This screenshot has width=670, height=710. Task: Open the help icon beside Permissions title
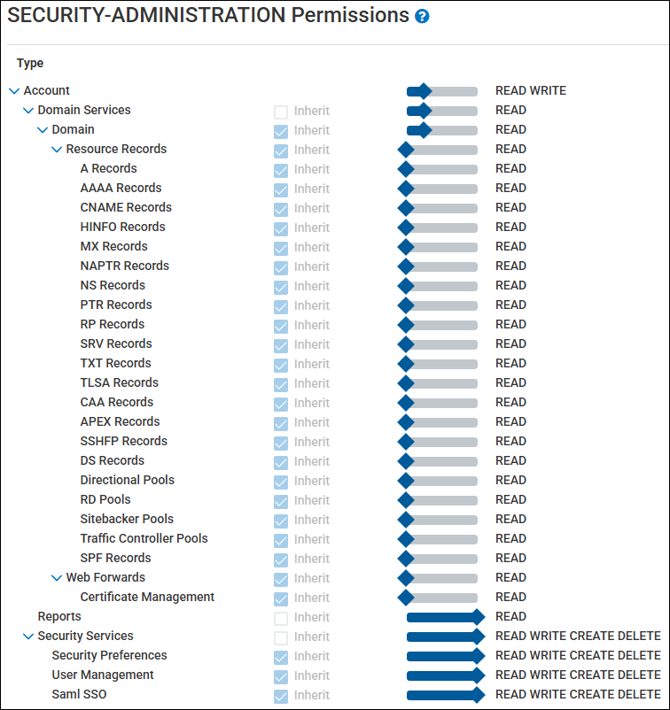coord(422,17)
